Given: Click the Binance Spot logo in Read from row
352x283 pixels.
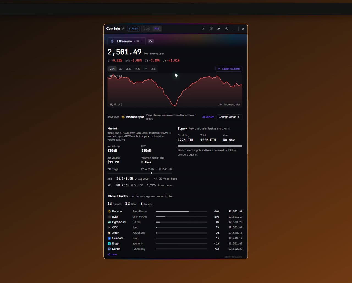Looking at the screenshot, I should tap(123, 117).
